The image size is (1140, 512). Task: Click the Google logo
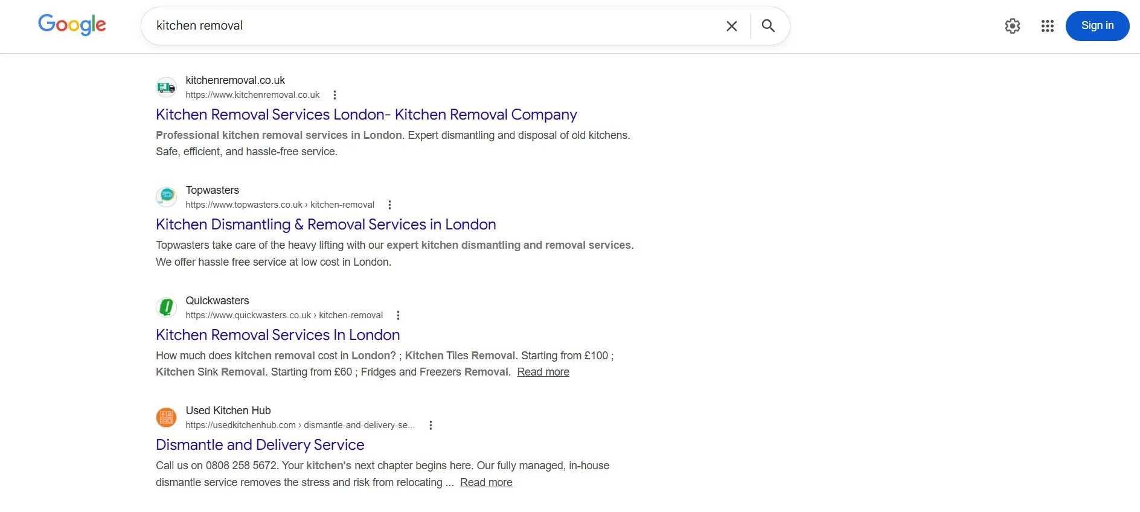[72, 25]
